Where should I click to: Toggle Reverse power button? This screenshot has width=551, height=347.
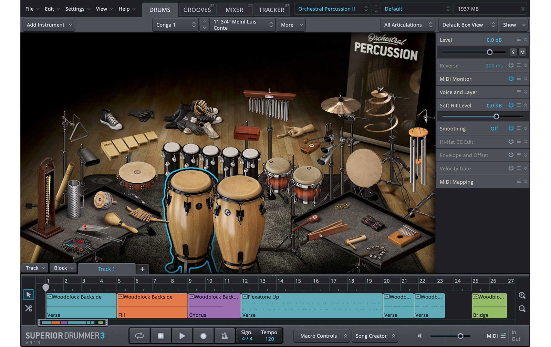[x=511, y=65]
